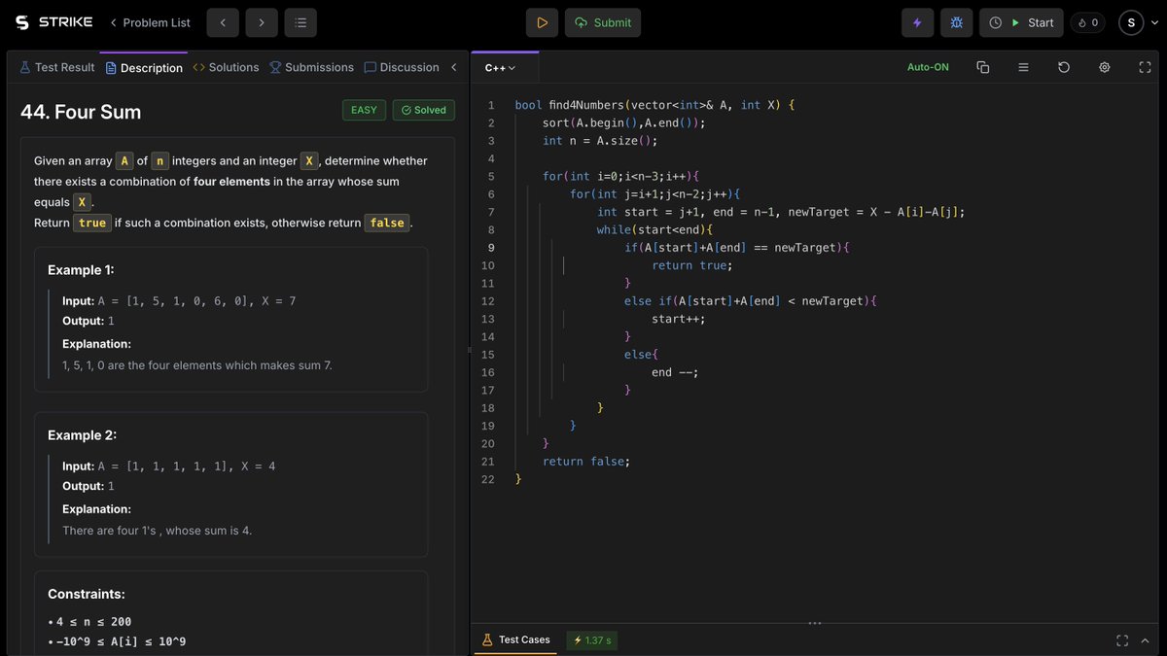Maximize the Test Cases panel icon
Image resolution: width=1167 pixels, height=656 pixels.
[1122, 640]
